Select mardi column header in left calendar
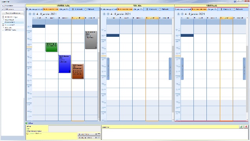Screen dimensions: 250x141 pos(52,18)
